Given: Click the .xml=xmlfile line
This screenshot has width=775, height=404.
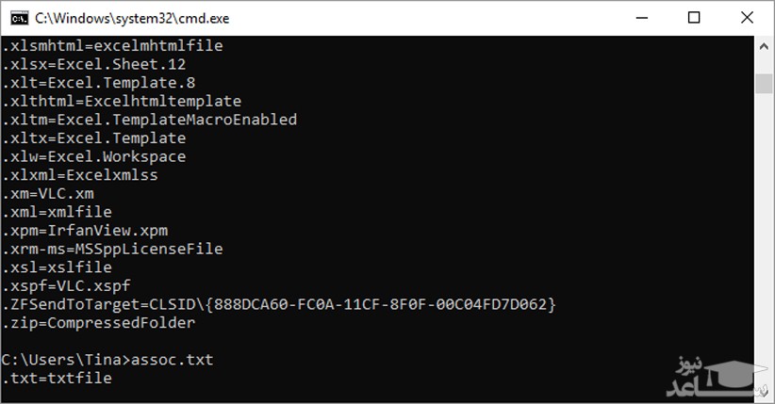Looking at the screenshot, I should coord(57,212).
